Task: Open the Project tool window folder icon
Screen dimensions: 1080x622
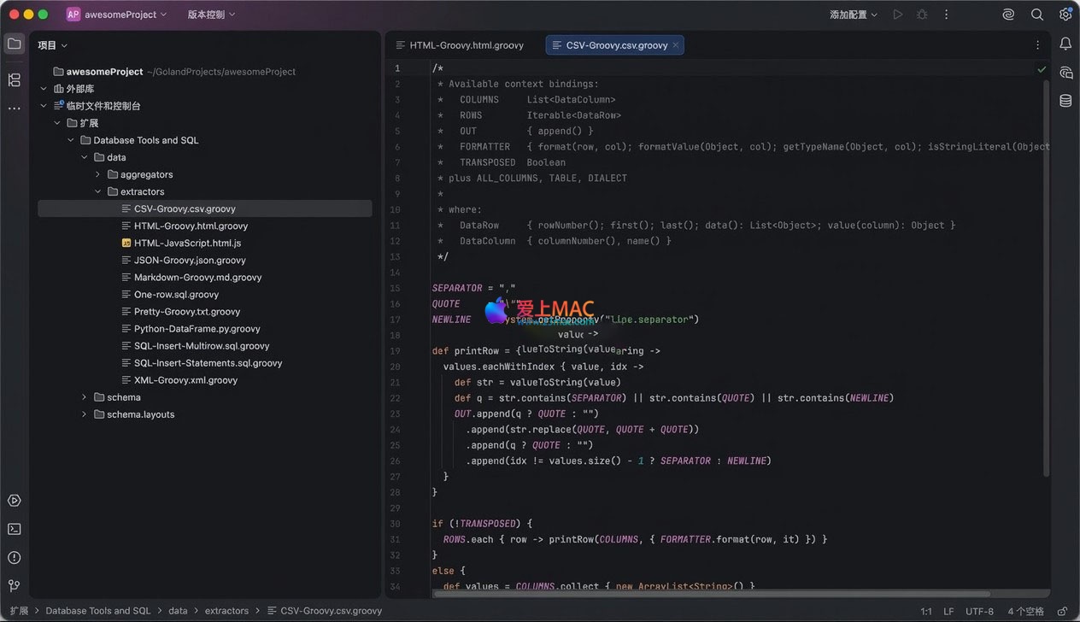Action: tap(14, 44)
